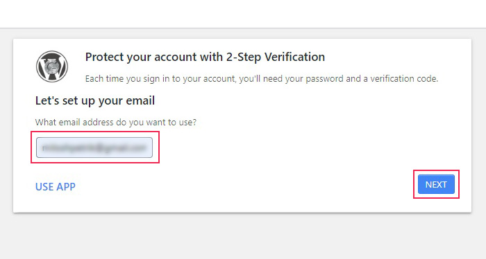This screenshot has height=259, width=486.
Task: Select the 'Protect your account with 2-Step Verification' heading
Action: click(205, 57)
